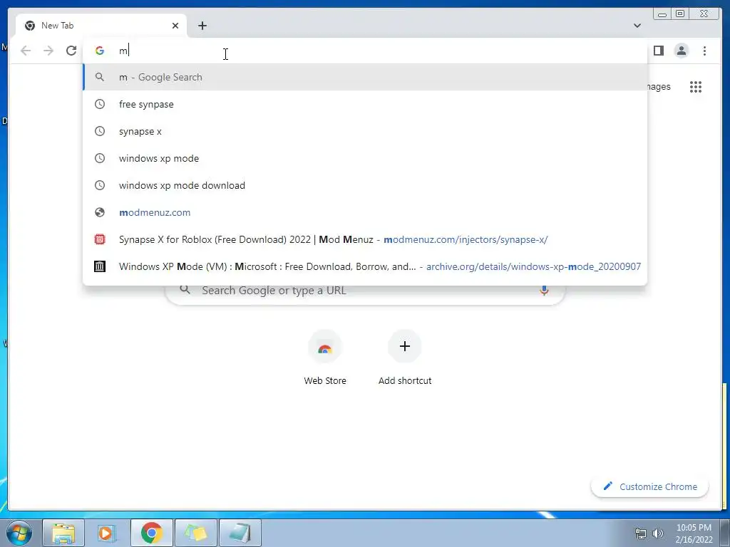Screen dimensions: 730x547
Task: Open the Chrome profile avatar
Action: tap(681, 51)
